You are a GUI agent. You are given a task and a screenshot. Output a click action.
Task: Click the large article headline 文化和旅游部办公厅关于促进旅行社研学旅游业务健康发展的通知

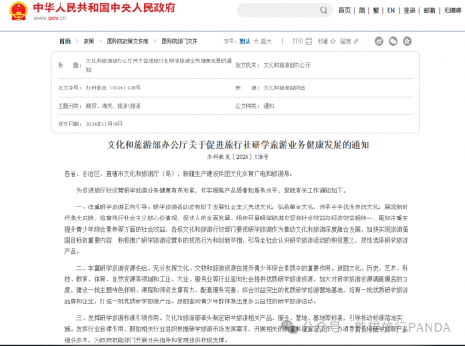[238, 145]
